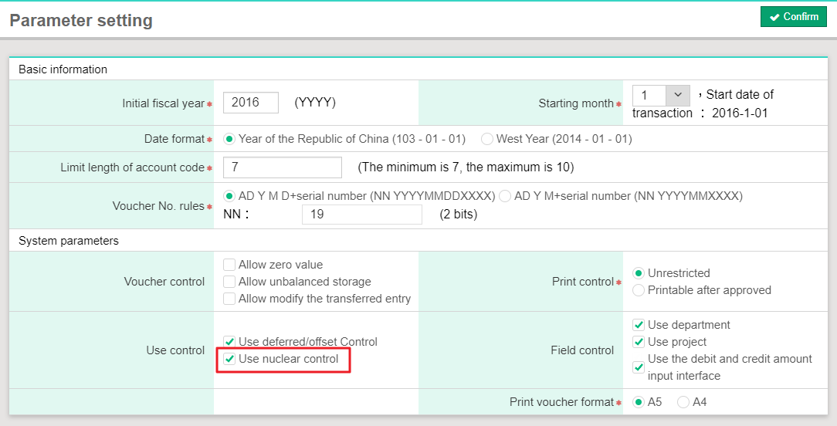
Task: Select Year of the Republic of China format
Action: (x=229, y=139)
